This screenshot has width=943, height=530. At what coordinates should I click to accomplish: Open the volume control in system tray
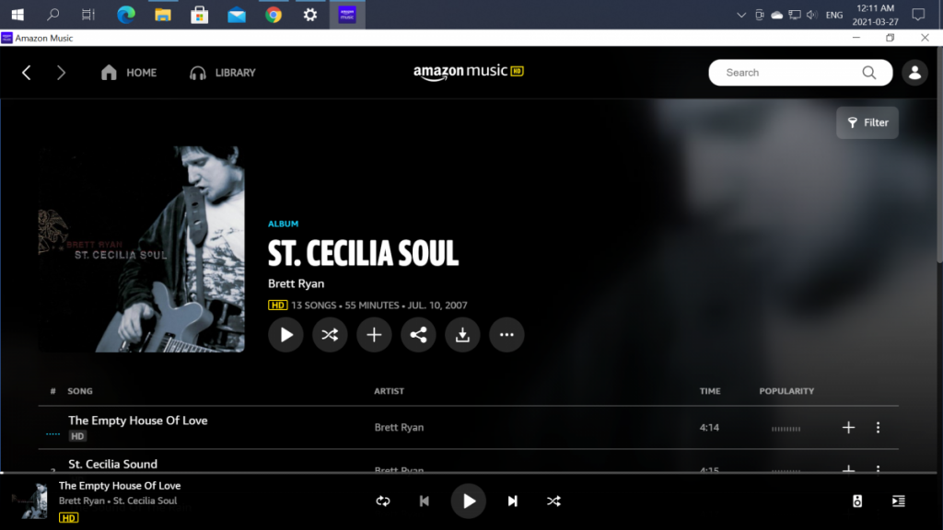(812, 15)
